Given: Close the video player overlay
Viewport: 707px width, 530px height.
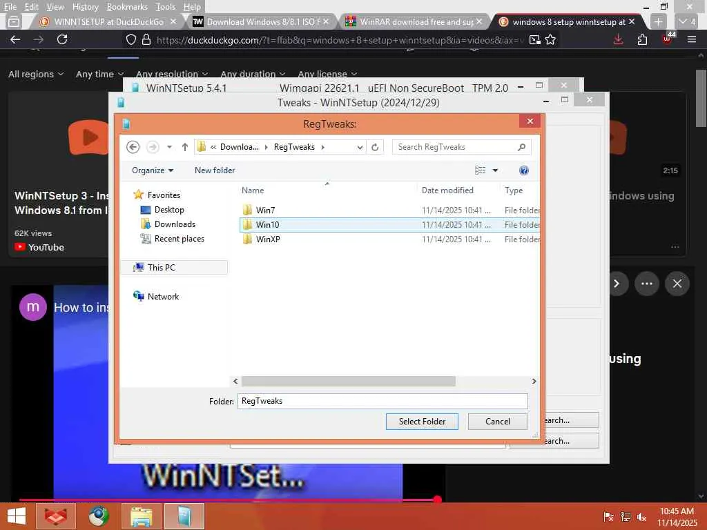Looking at the screenshot, I should [x=677, y=284].
